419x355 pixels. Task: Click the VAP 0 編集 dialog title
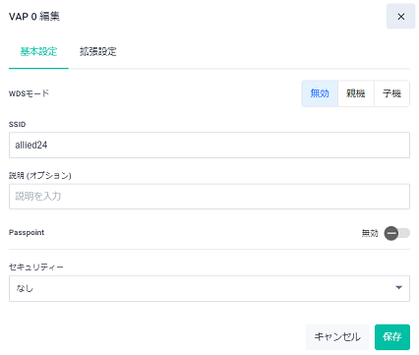tap(34, 17)
